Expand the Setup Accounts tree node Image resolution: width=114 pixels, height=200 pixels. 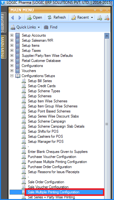12,35
